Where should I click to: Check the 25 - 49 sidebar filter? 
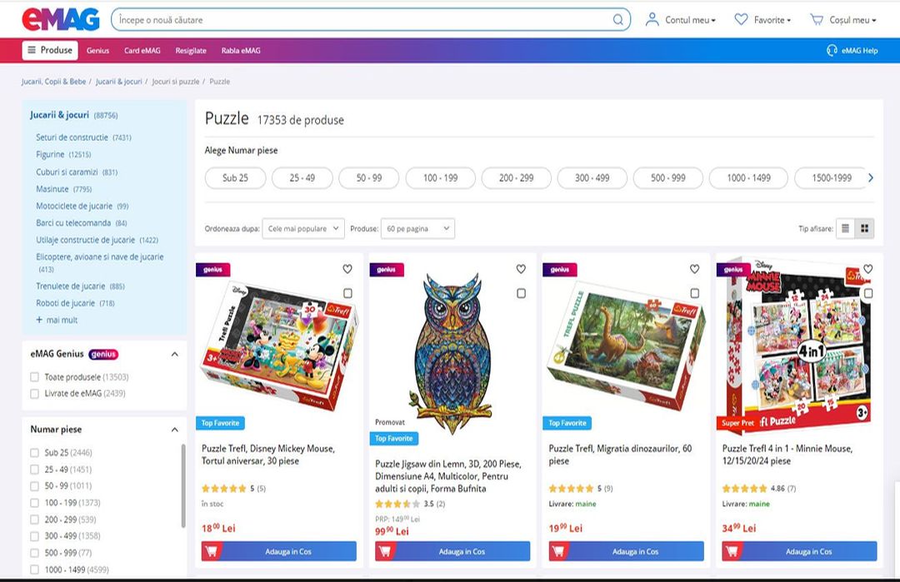34,469
